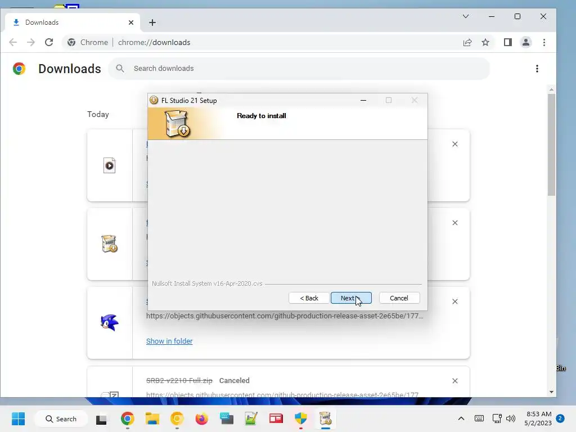576x432 pixels.
Task: Bookmark this tab with the star icon
Action: pos(485,42)
